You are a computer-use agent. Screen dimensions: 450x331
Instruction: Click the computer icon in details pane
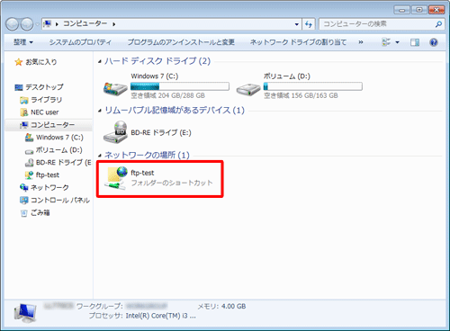point(25,313)
